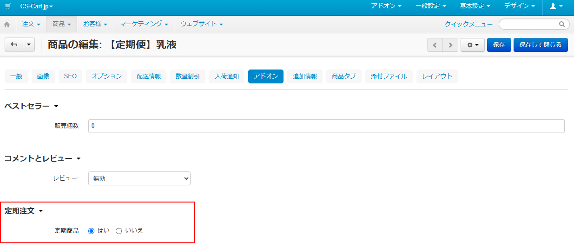Screen dimensions: 574x247
Task: Click the shopping cart icon
Action: (x=8, y=6)
